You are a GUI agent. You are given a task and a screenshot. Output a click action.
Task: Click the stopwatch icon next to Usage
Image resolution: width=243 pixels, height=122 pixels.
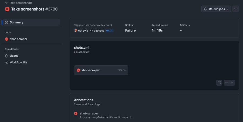(x=7, y=56)
